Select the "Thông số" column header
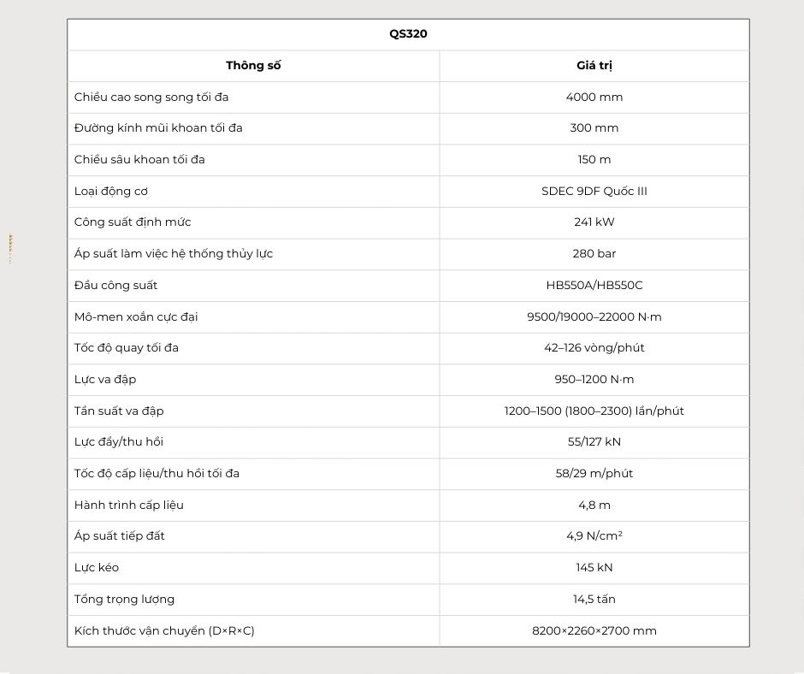Viewport: 804px width, 674px height. pyautogui.click(x=253, y=66)
